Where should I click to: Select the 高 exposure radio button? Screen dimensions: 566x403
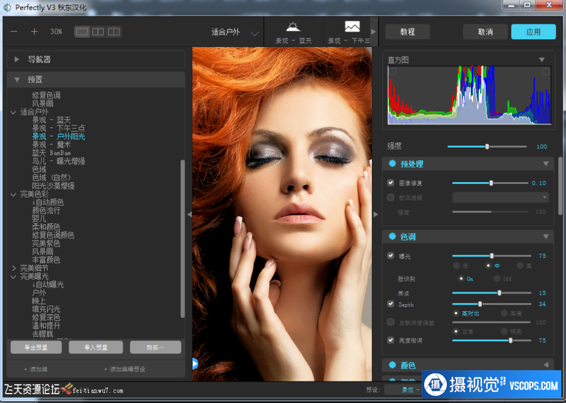click(x=520, y=266)
